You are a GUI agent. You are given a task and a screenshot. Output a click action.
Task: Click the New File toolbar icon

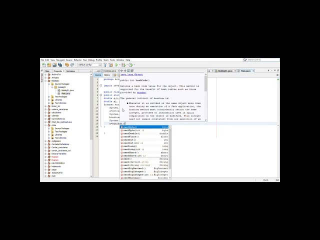tap(44, 65)
